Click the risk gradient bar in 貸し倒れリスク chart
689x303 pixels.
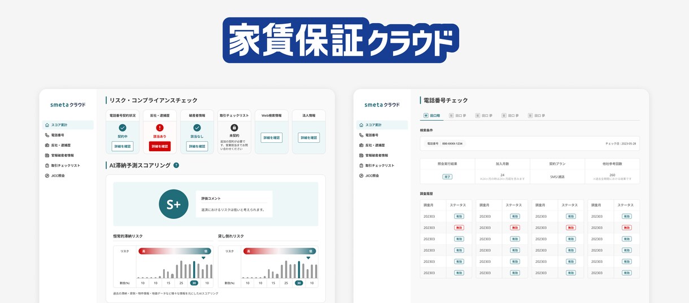pos(279,251)
